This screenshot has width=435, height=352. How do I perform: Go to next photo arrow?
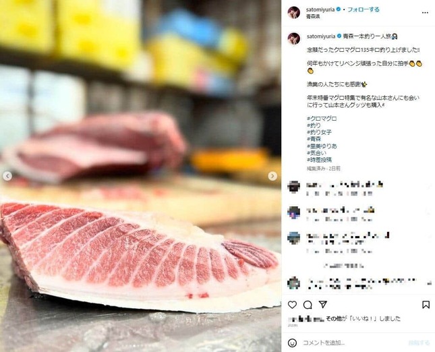(x=272, y=176)
